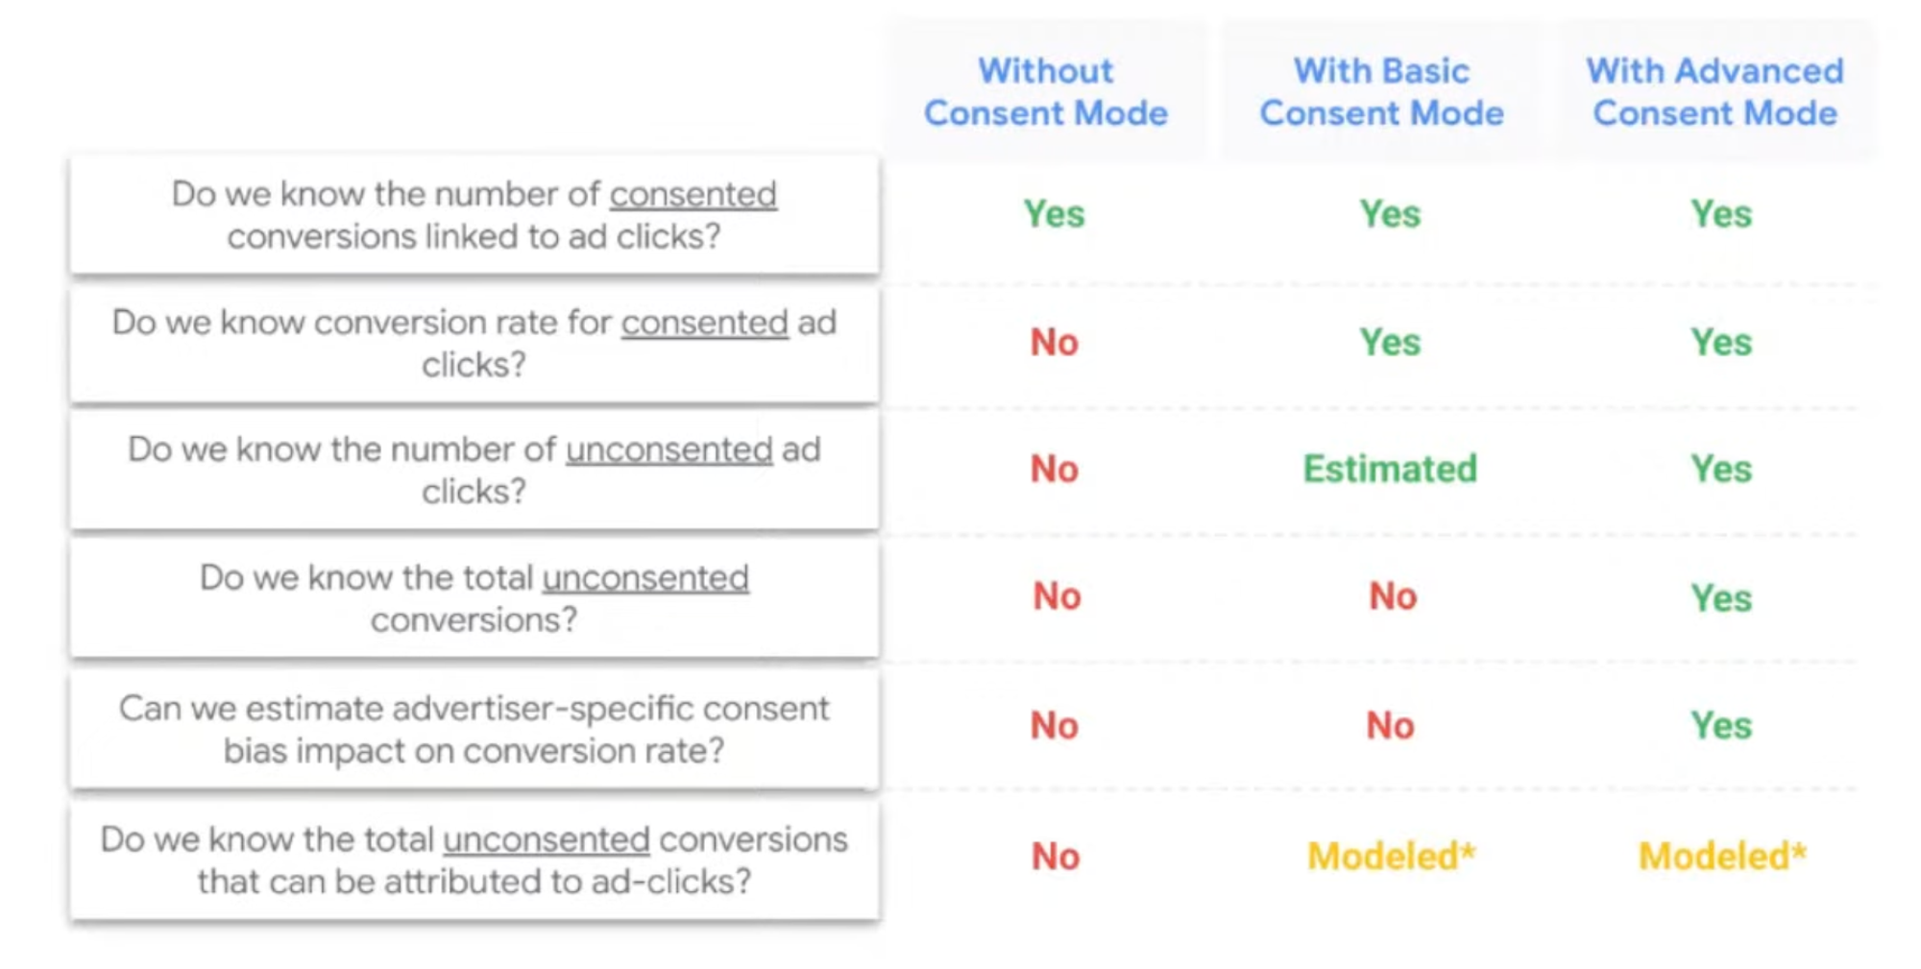Click the red "No" in the conversion rate row
Screen dimensions: 1921x969
(x=1054, y=343)
